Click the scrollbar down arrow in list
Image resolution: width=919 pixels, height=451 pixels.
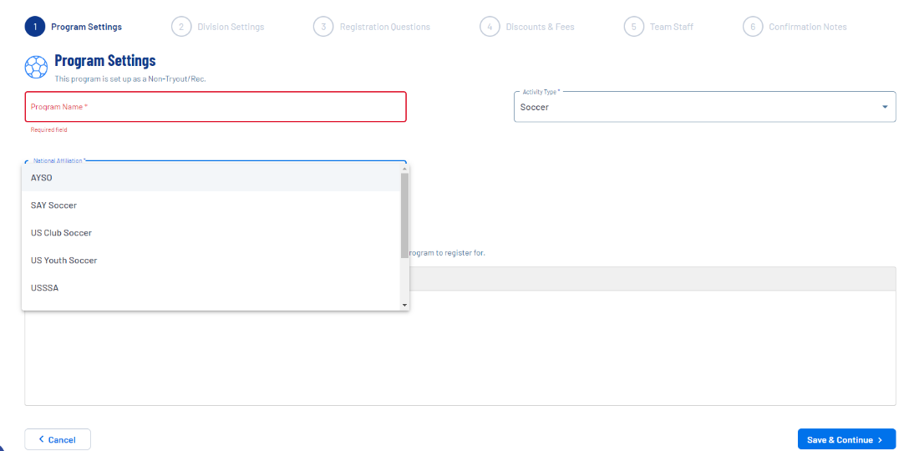405,306
